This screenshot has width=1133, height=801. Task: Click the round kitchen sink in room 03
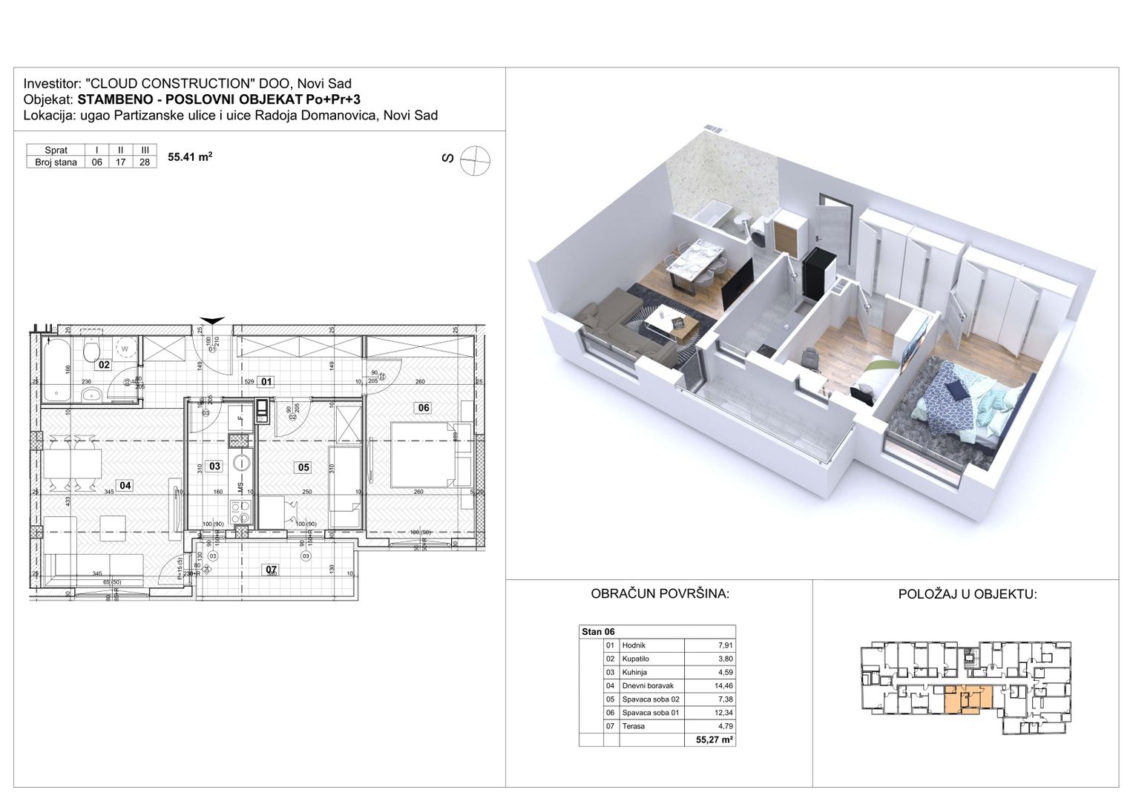point(242,464)
